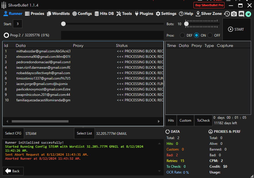This screenshot has height=178, width=254.
Task: Open the history clock icon
Action: click(x=227, y=14)
